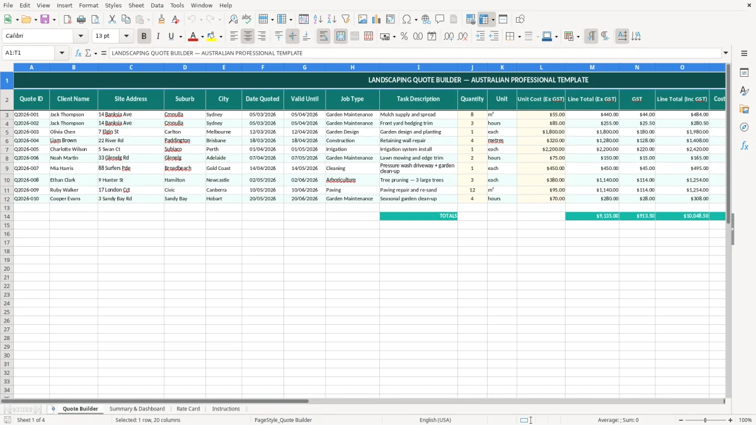
Task: Increase the indent
Action: pyautogui.click(x=480, y=37)
